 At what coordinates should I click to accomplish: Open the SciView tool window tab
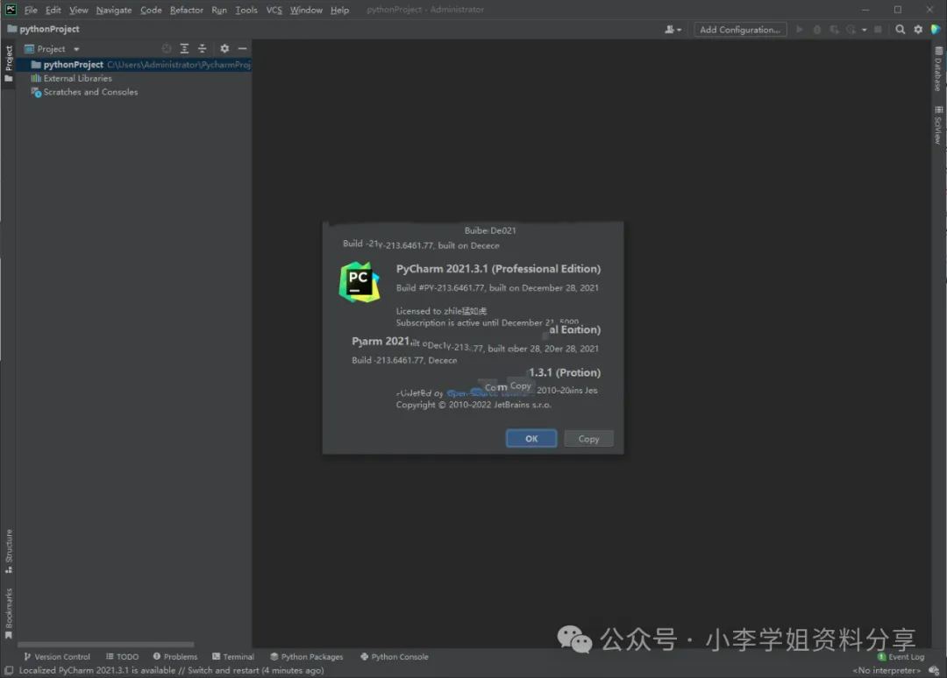938,125
